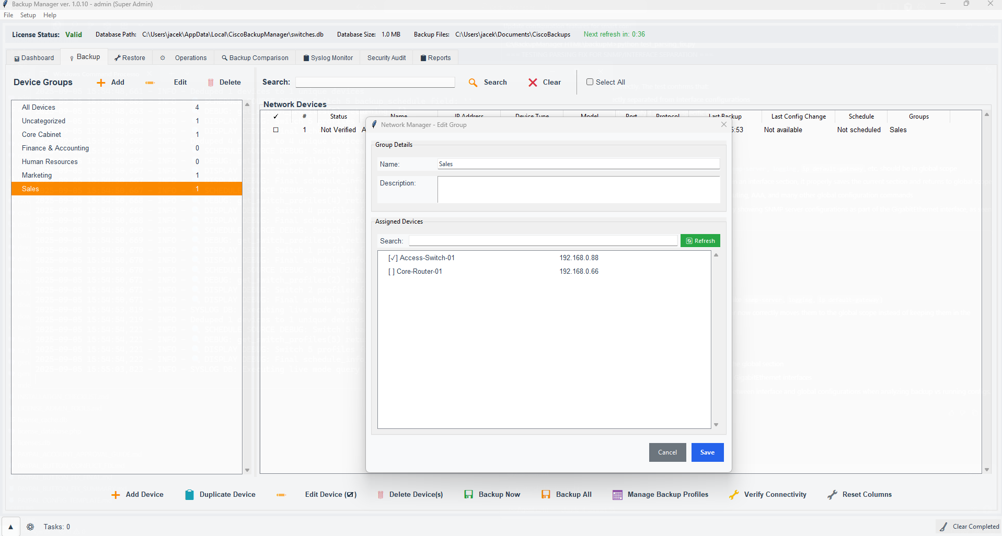Sort by Last Config Change column
This screenshot has width=1002, height=536.
pyautogui.click(x=799, y=116)
